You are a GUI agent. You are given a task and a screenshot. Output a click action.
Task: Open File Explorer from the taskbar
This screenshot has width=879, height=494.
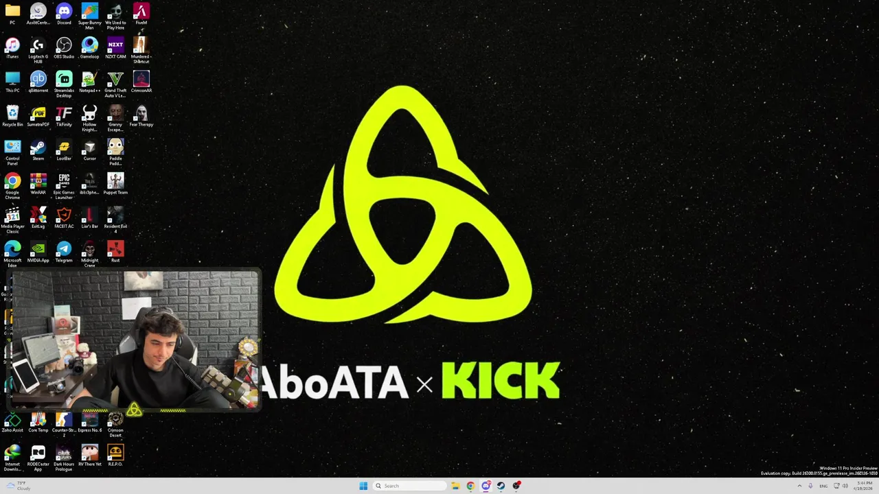pyautogui.click(x=455, y=486)
